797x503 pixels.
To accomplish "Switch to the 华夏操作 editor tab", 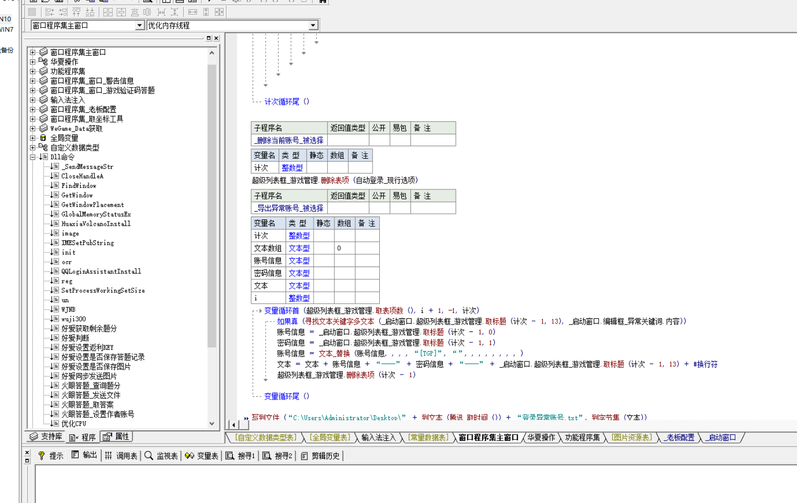I will [x=541, y=437].
